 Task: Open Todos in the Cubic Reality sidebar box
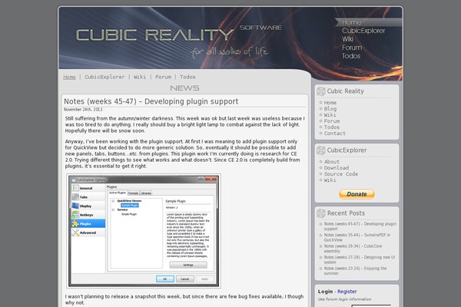click(332, 127)
